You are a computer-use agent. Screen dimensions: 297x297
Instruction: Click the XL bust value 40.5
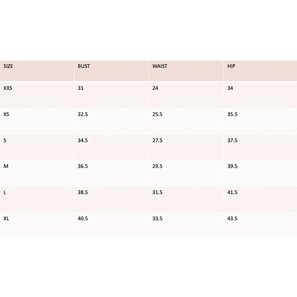(83, 219)
